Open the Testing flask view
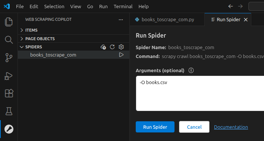Screen dimensions: 264x141 (x=9, y=111)
